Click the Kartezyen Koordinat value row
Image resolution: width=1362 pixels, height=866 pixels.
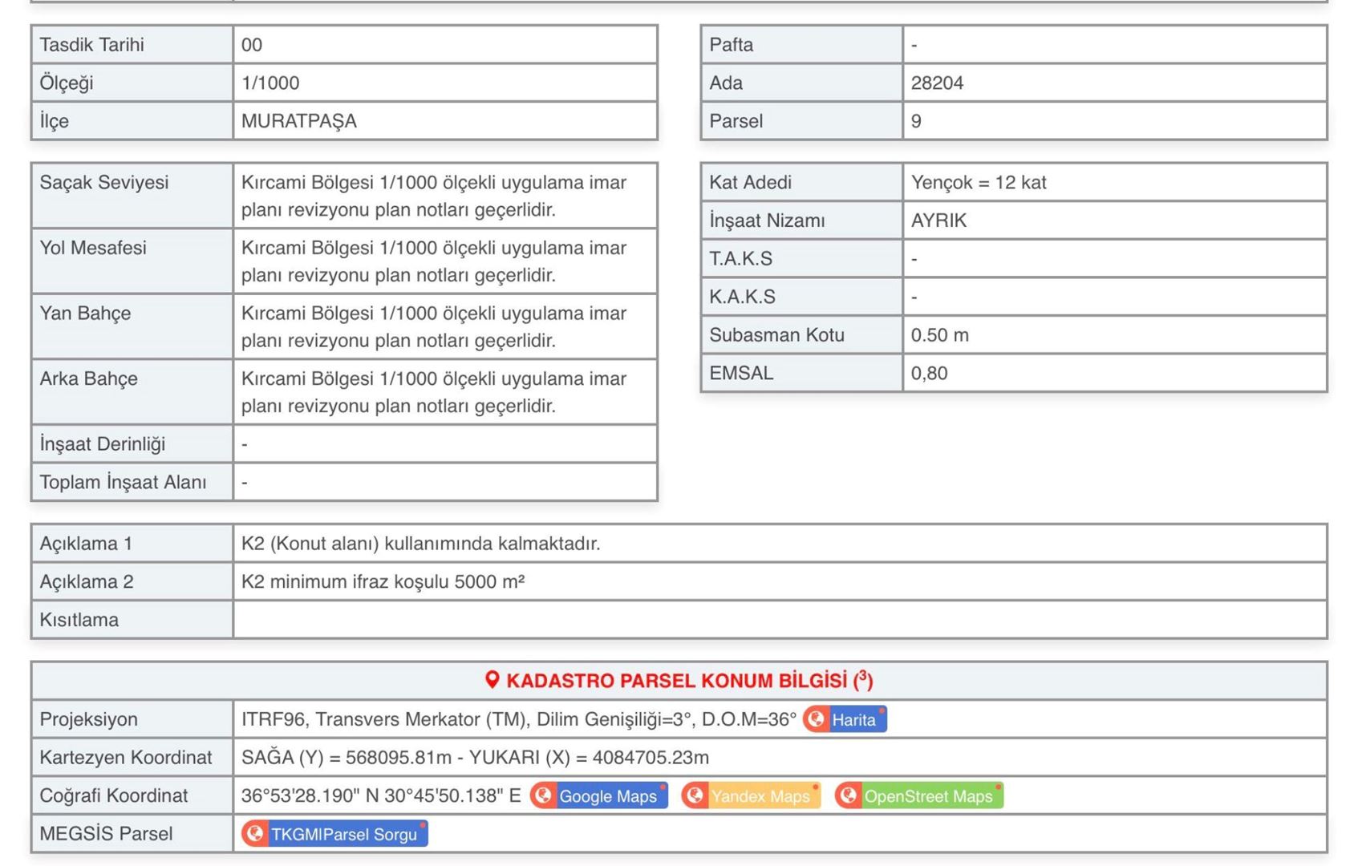click(x=475, y=758)
